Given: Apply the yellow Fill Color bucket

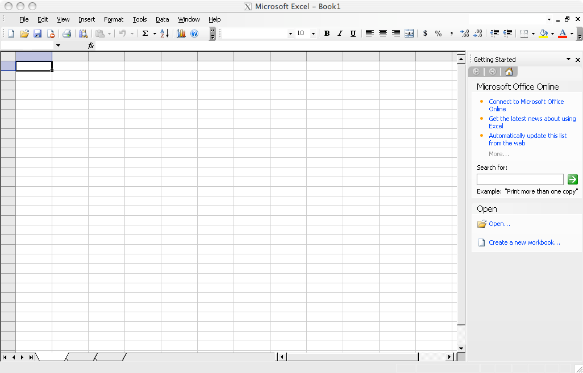Looking at the screenshot, I should pyautogui.click(x=544, y=33).
